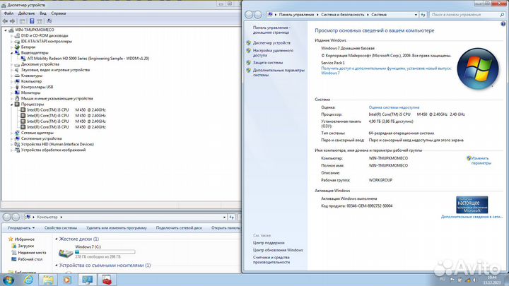The height and width of the screenshot is (286, 509).
Task: Open Счетчики и средства производительности link
Action: [x=271, y=260]
